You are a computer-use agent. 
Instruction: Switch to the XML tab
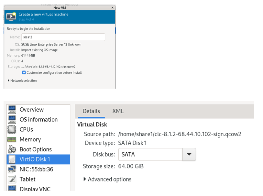[x=118, y=111]
